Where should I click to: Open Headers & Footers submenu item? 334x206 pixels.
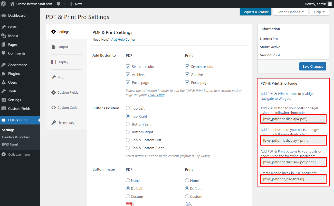(x=16, y=137)
